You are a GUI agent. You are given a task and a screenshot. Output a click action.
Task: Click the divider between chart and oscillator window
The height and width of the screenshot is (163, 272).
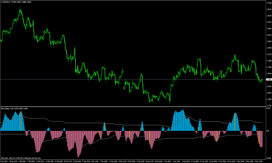(133, 106)
